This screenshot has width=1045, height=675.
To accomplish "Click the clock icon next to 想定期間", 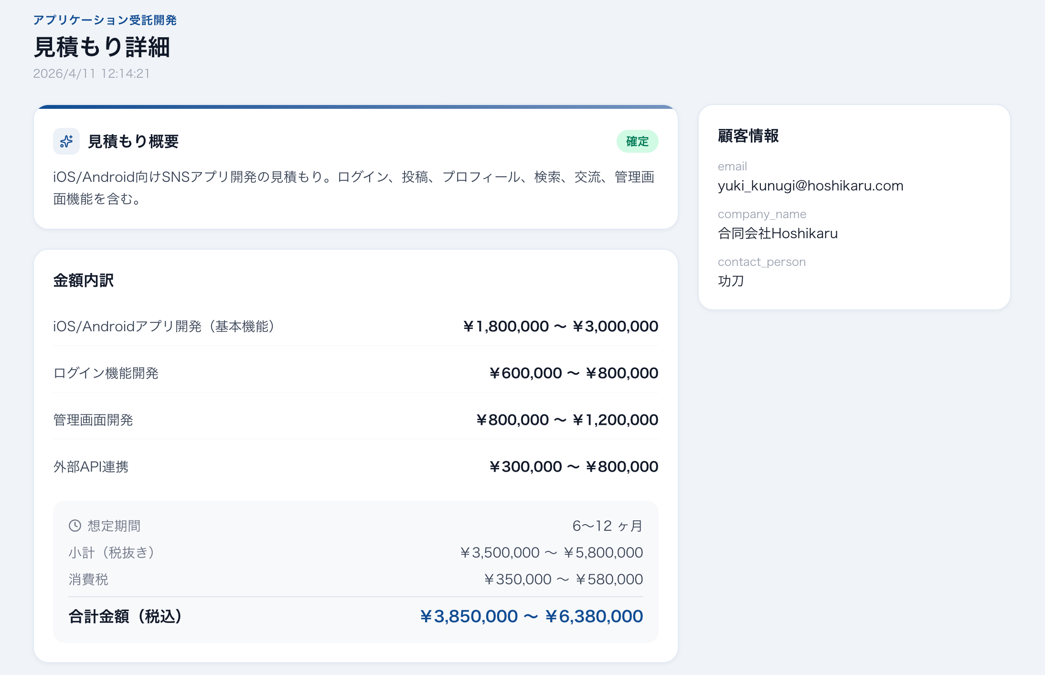I will click(75, 526).
